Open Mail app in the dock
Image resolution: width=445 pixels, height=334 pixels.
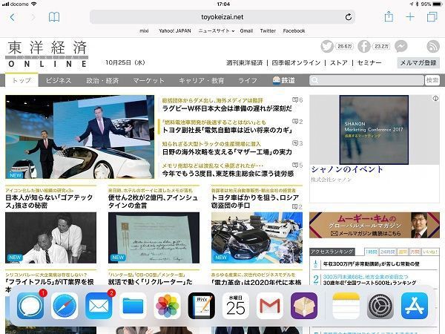coord(99,306)
